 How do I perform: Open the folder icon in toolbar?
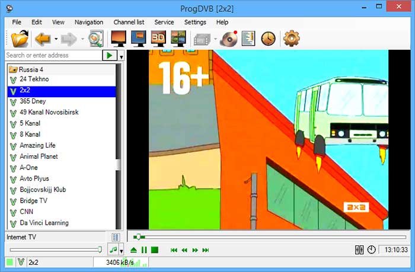point(20,39)
